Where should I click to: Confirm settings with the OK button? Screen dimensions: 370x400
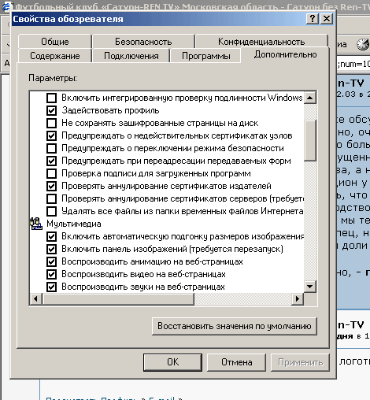coord(172,362)
